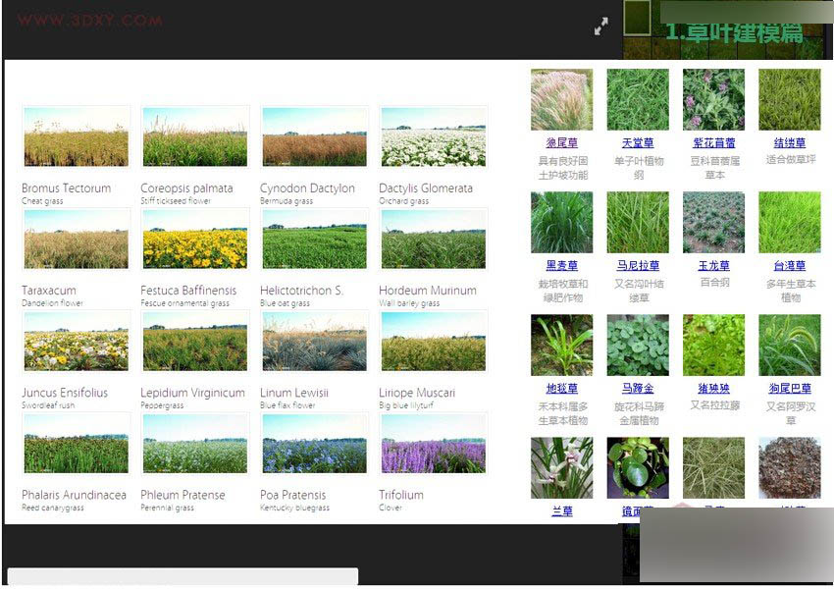Open the 兰草 link
Image resolution: width=834 pixels, height=589 pixels.
click(560, 509)
